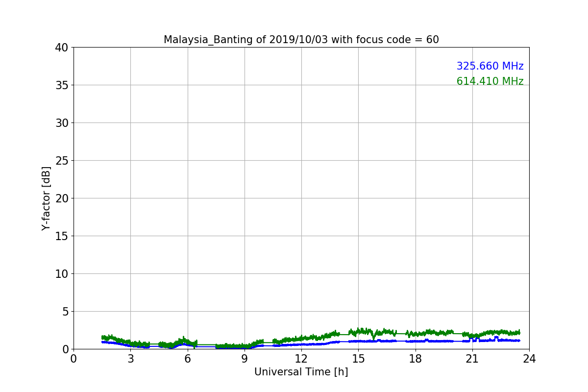Click y-axis tick value 30
This screenshot has width=588, height=392.
(61, 123)
